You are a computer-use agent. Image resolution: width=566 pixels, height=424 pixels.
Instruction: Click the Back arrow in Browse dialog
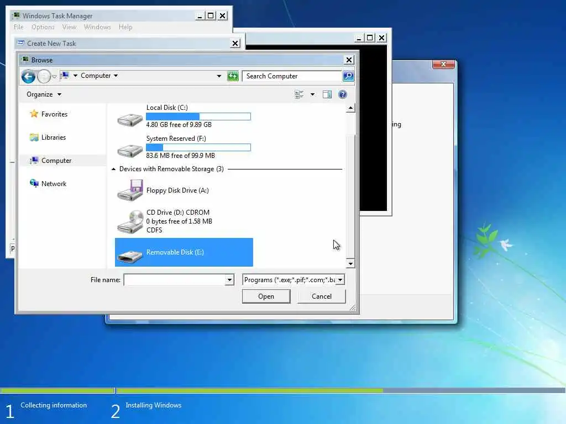tap(28, 76)
